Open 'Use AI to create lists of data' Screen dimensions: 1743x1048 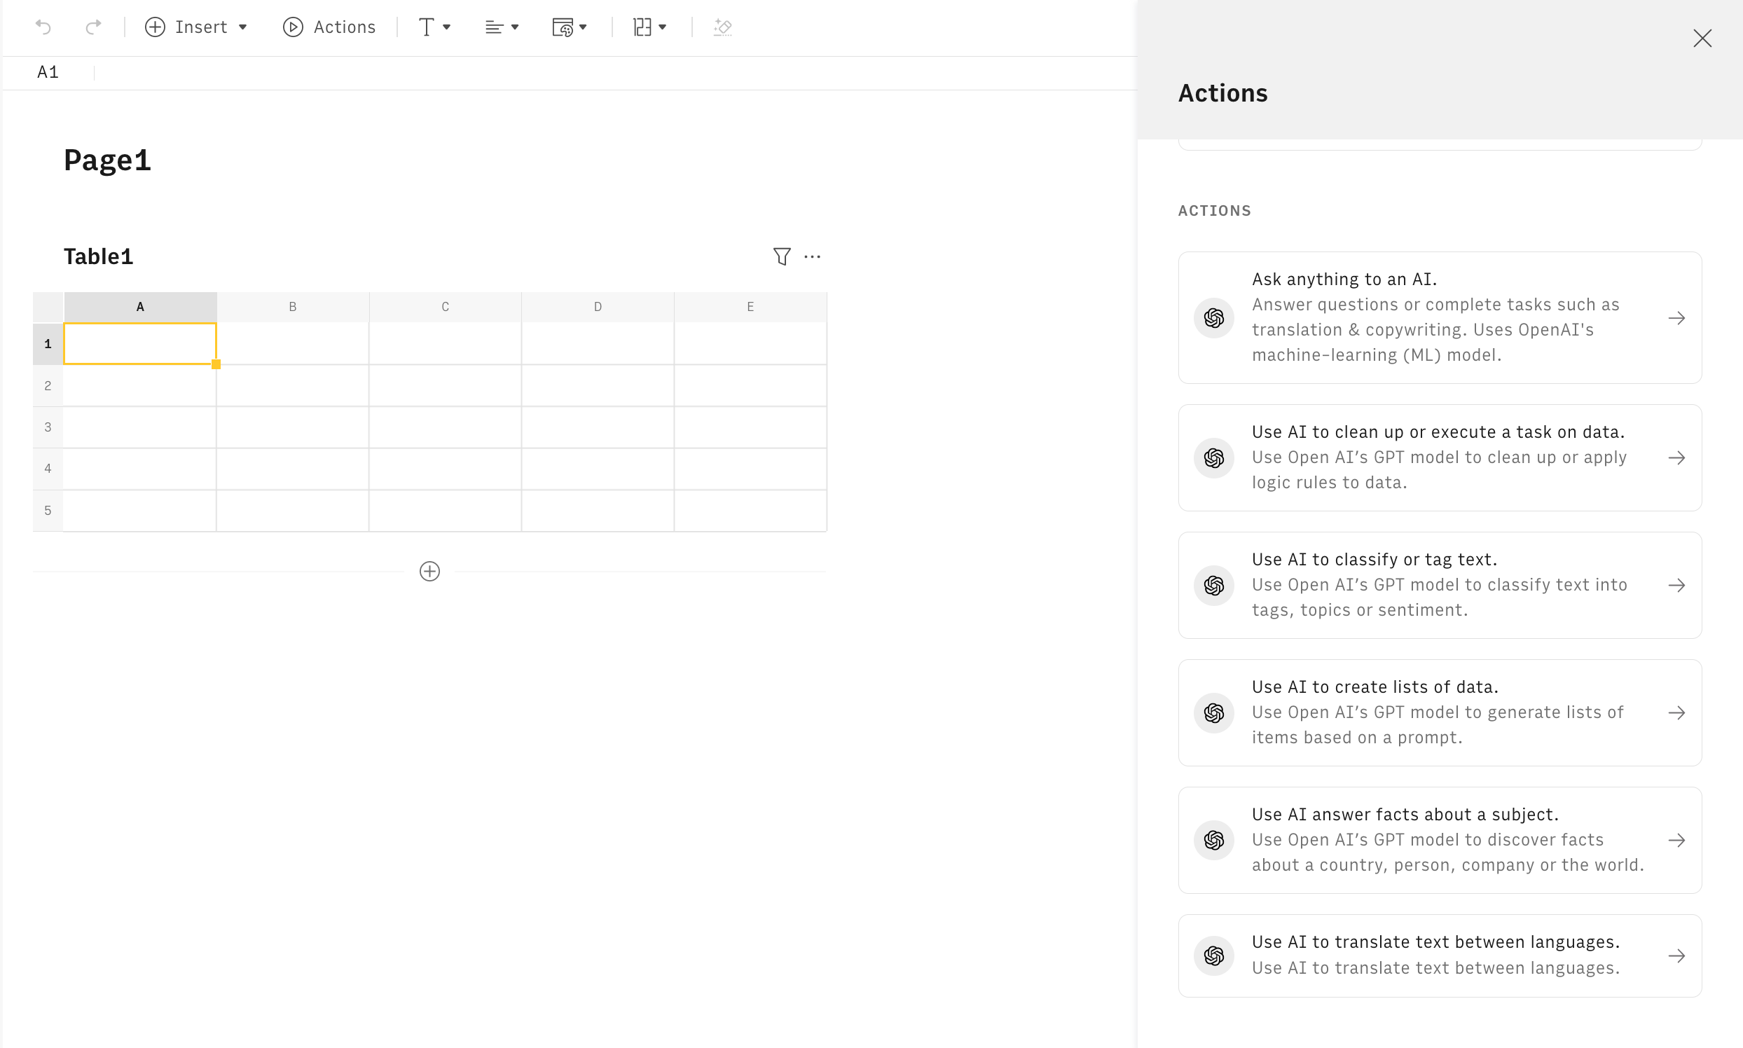[x=1440, y=712]
